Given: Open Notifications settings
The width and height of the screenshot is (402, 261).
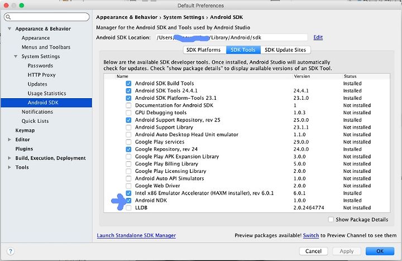Looking at the screenshot, I should pyautogui.click(x=37, y=112).
